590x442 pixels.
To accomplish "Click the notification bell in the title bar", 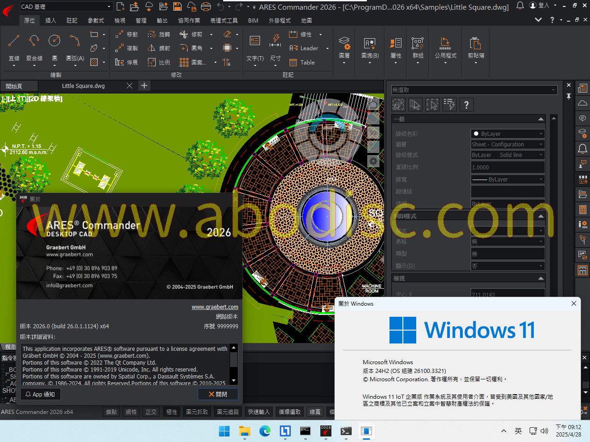I will click(x=520, y=6).
